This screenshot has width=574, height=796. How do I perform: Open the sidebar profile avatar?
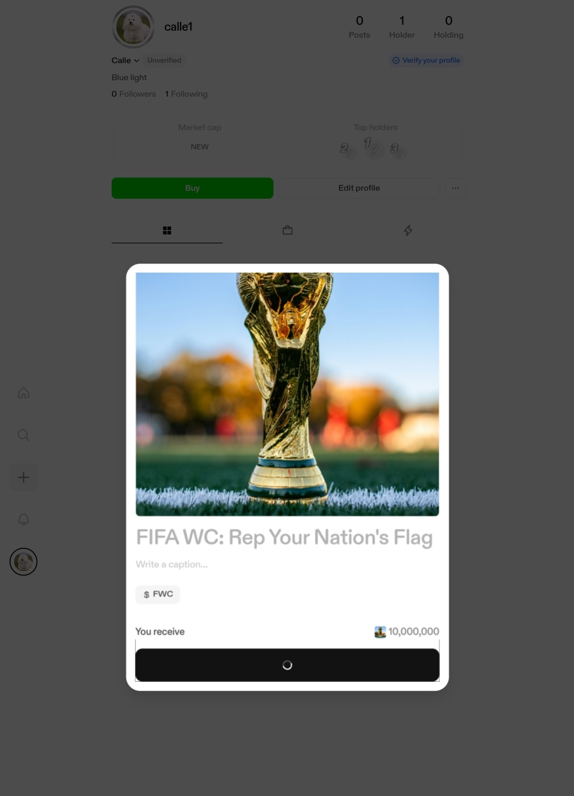click(x=23, y=562)
